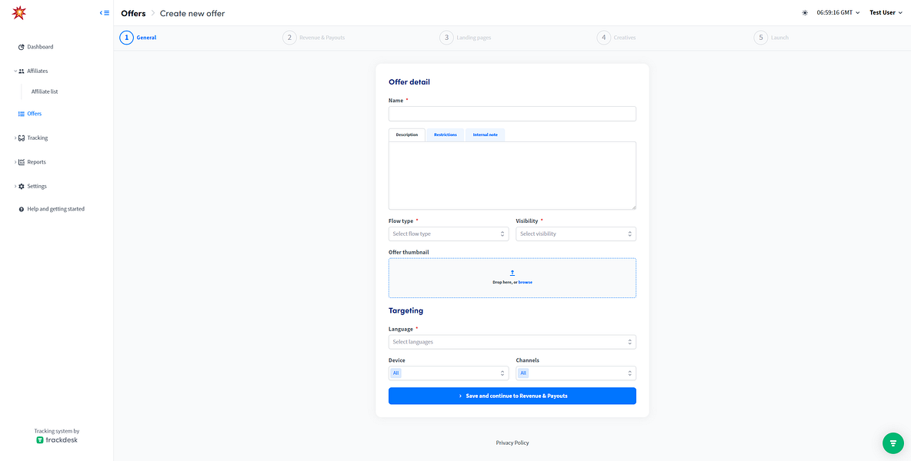Screen dimensions: 911x461
Task: Expand the Settings menu section
Action: pyautogui.click(x=15, y=186)
